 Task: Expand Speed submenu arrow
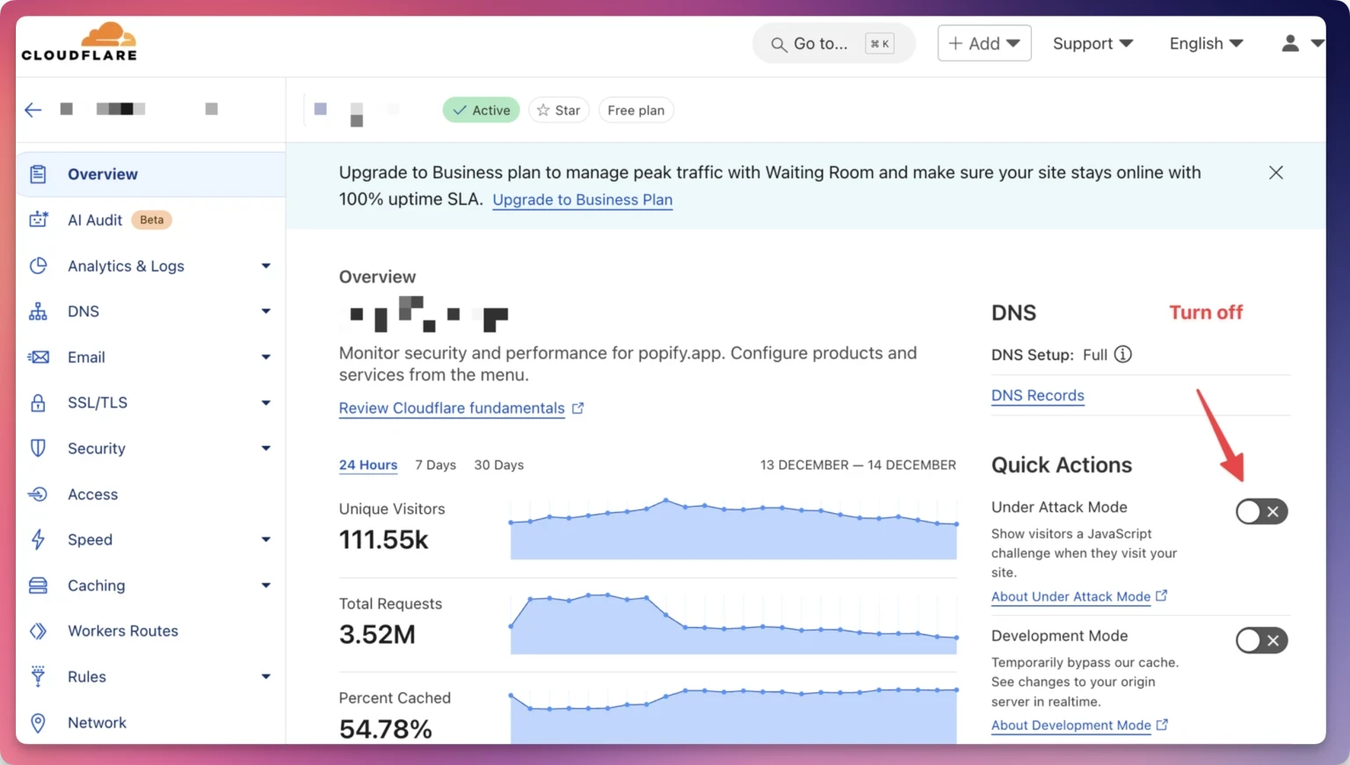click(x=265, y=539)
